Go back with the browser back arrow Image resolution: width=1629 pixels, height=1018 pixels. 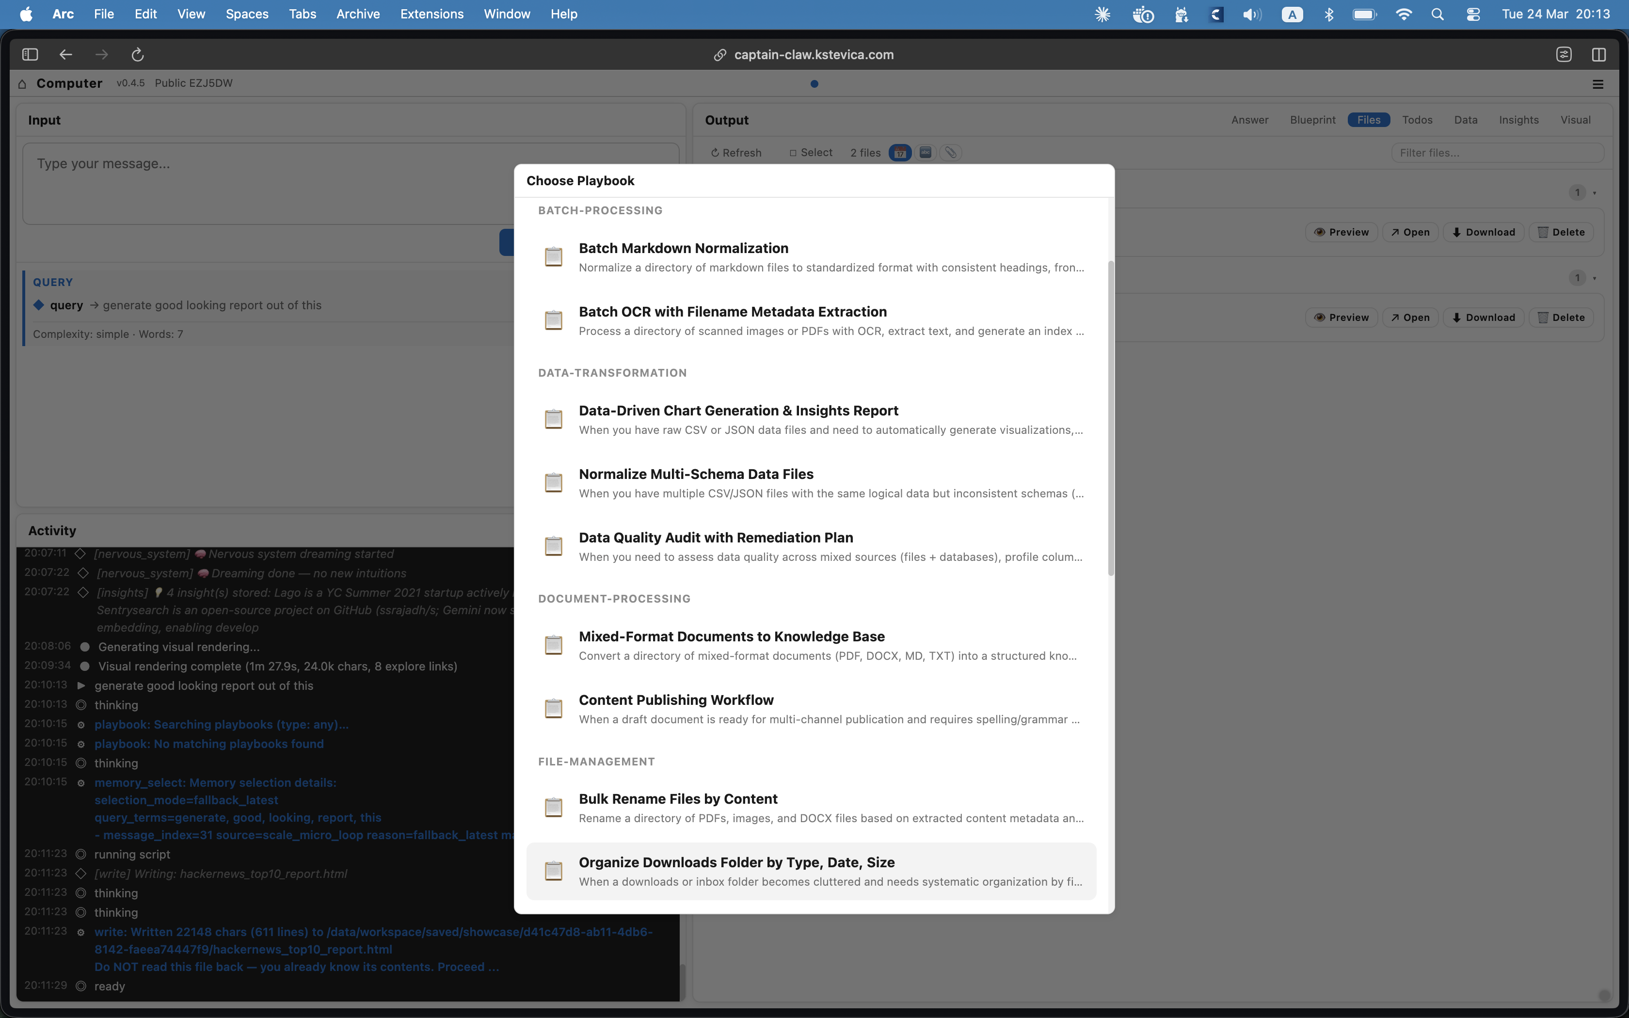65,54
